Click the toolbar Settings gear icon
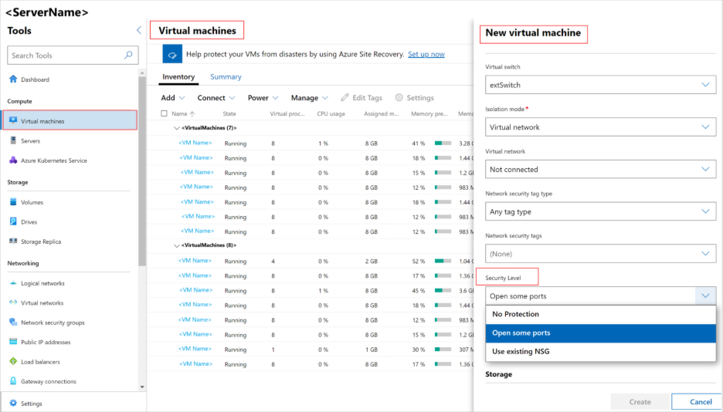 point(399,97)
